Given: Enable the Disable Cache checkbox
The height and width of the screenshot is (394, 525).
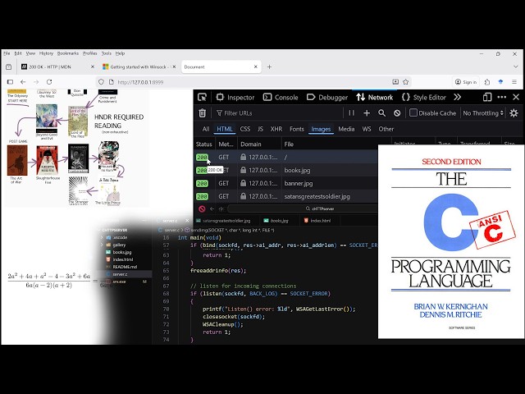Looking at the screenshot, I should click(413, 113).
